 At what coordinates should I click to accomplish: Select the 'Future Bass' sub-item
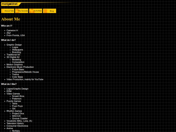18,69
